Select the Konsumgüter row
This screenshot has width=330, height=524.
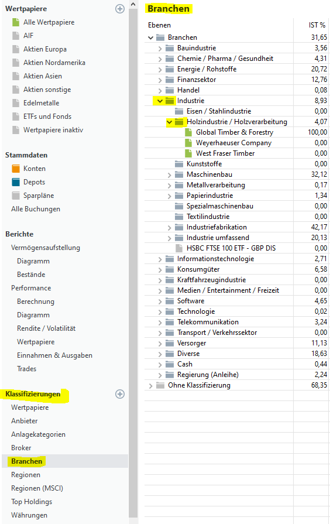tap(236, 269)
